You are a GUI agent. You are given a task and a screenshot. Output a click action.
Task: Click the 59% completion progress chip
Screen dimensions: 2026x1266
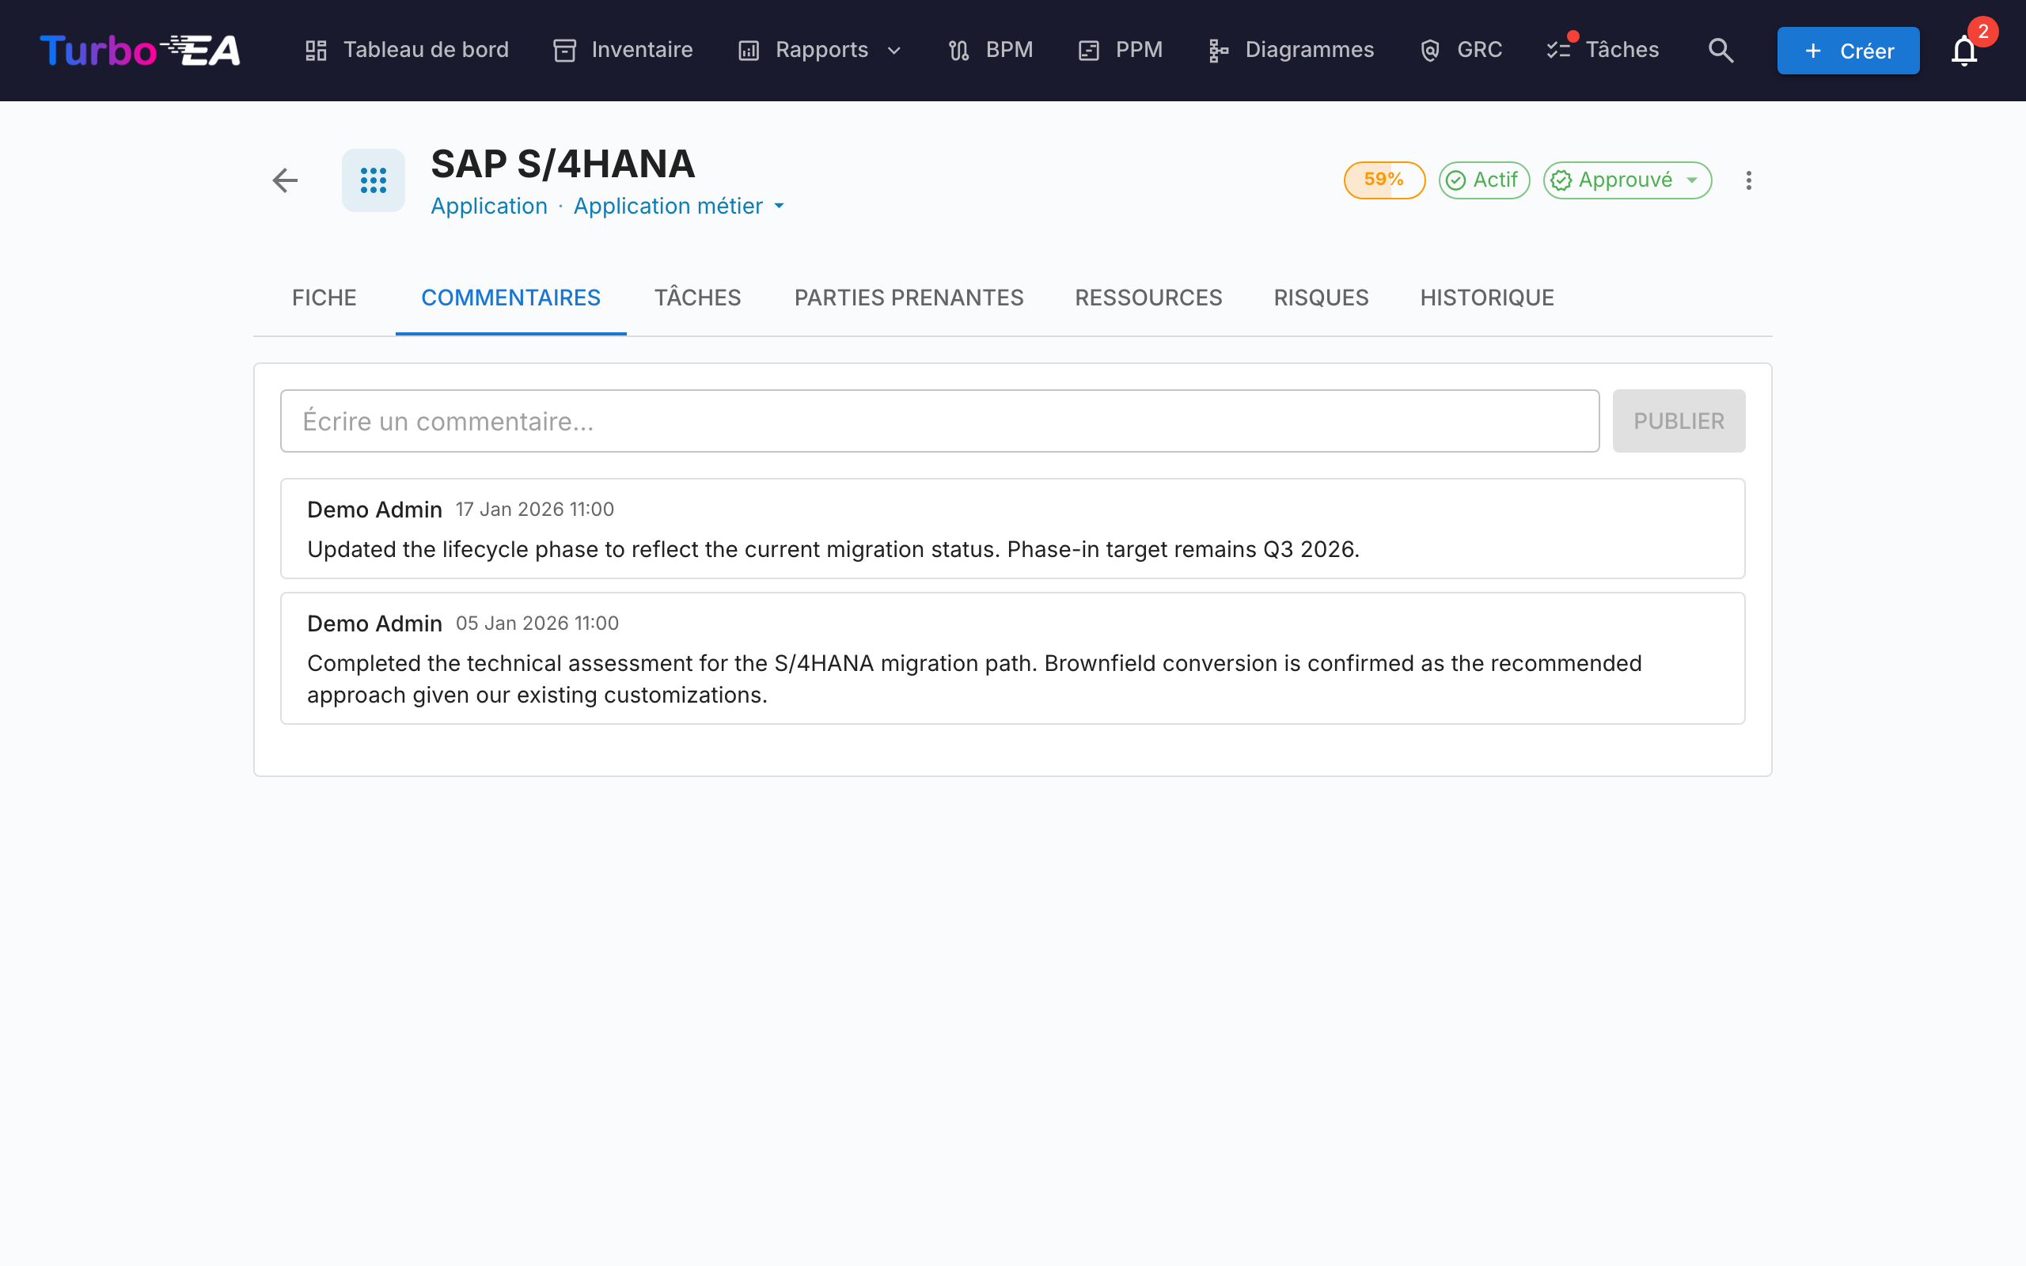[1384, 180]
